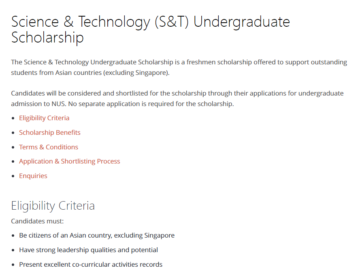Click the Science & Technology Undergraduate Scholarship title
Viewport: 358px width, 274px height.
pos(151,30)
